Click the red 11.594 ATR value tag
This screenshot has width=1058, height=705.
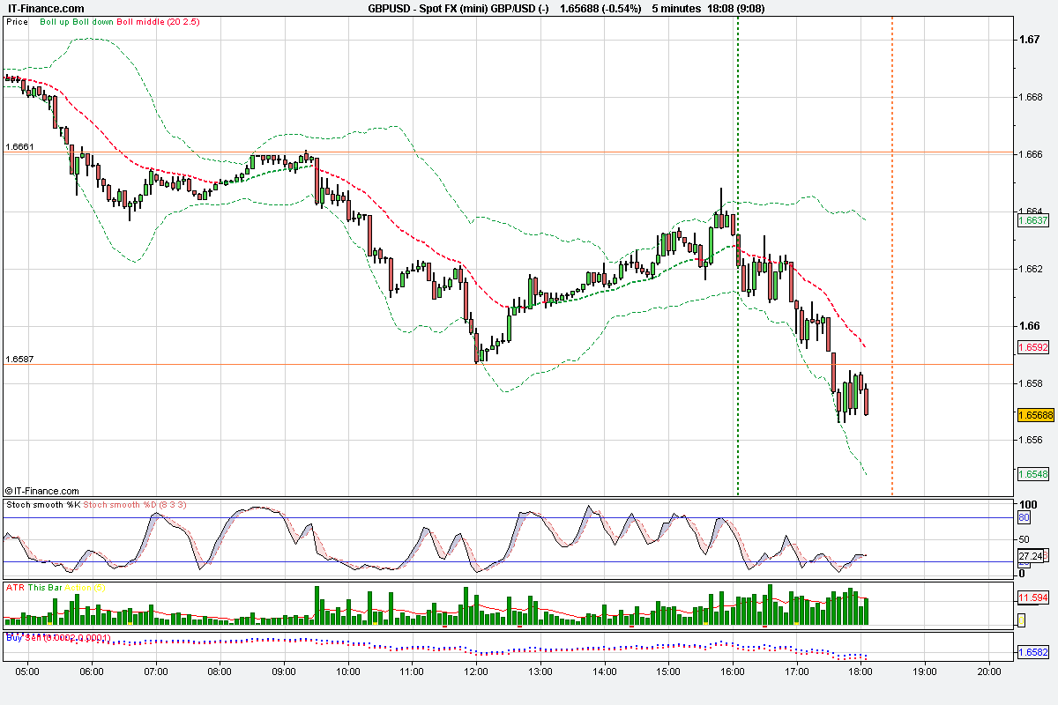pyautogui.click(x=1032, y=597)
